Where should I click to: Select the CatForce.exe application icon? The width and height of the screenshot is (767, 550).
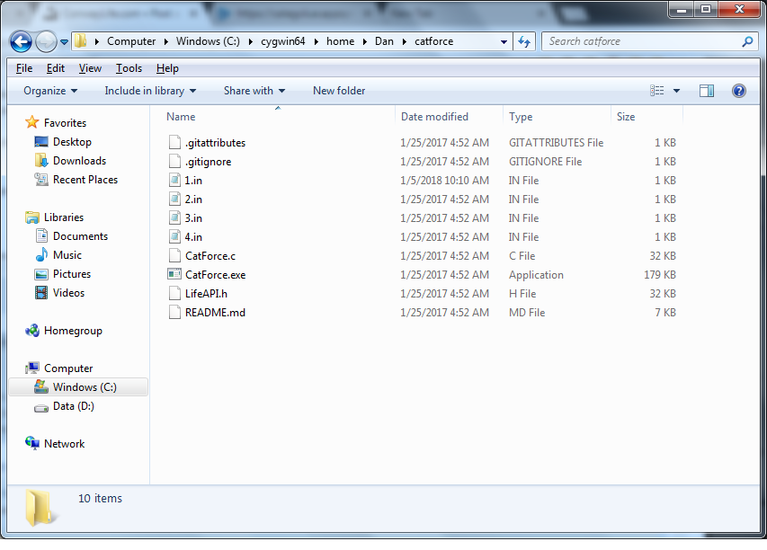[174, 274]
